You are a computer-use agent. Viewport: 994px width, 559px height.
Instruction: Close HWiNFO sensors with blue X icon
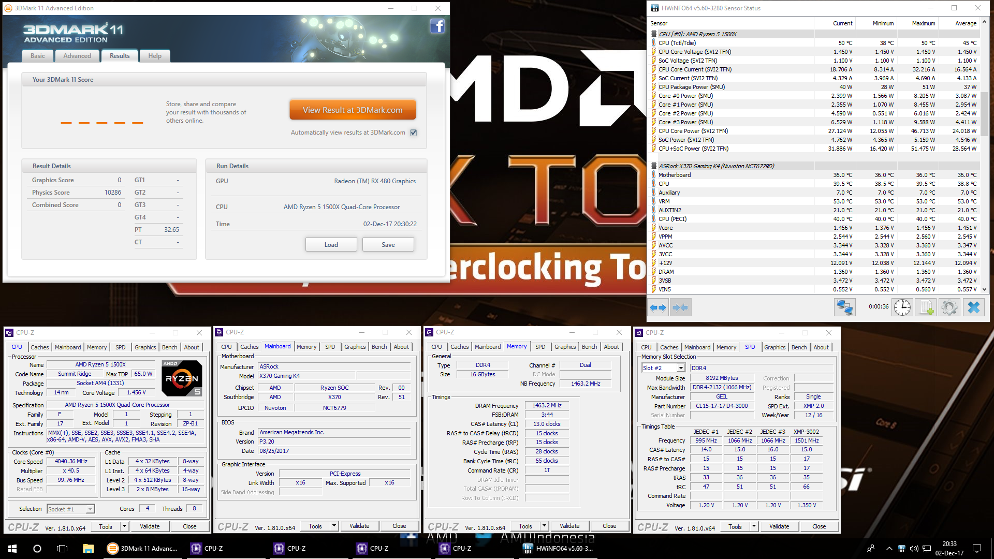pos(973,307)
